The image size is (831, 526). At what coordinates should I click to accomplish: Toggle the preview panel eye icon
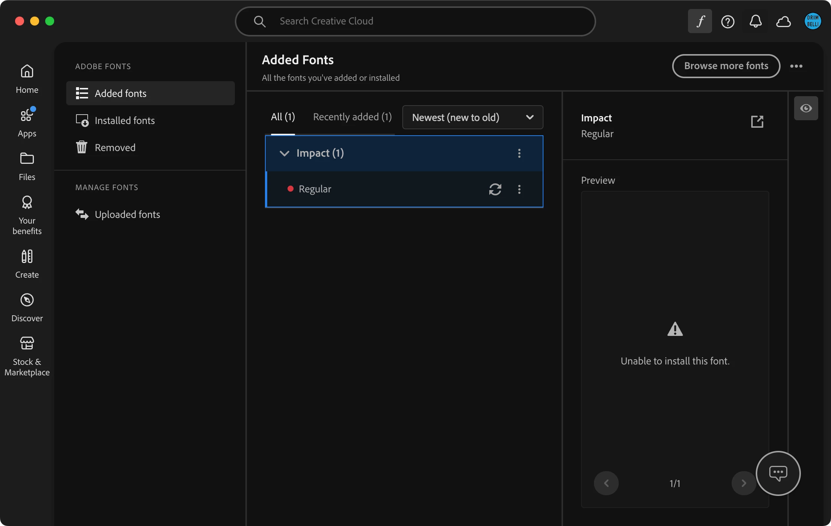tap(806, 108)
